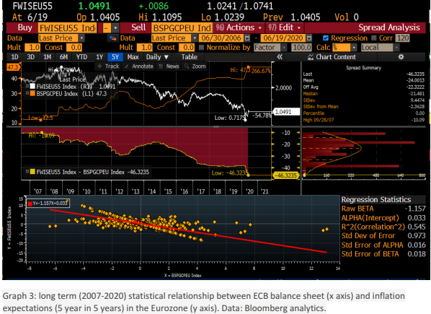Click the swap securities arrows icon
The height and width of the screenshot is (314, 431).
point(112,38)
